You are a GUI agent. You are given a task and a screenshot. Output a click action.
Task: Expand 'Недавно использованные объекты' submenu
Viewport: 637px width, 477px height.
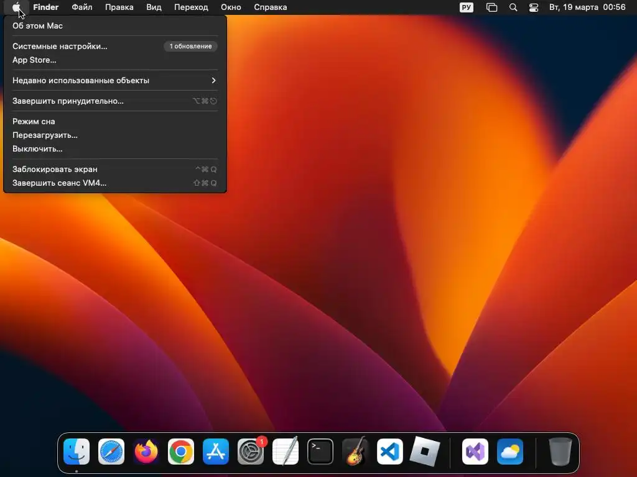114,80
